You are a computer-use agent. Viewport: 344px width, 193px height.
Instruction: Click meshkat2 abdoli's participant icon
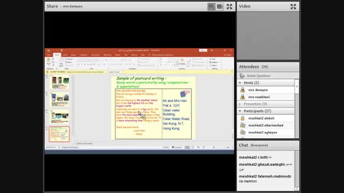[242, 118]
